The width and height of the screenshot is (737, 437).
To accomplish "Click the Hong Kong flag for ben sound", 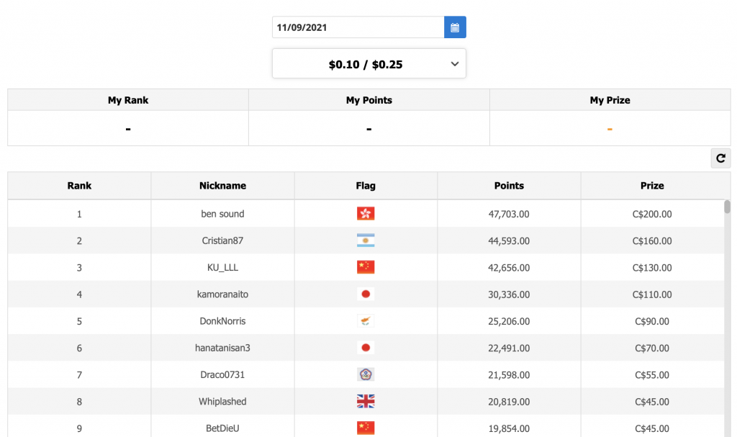I will [x=366, y=214].
